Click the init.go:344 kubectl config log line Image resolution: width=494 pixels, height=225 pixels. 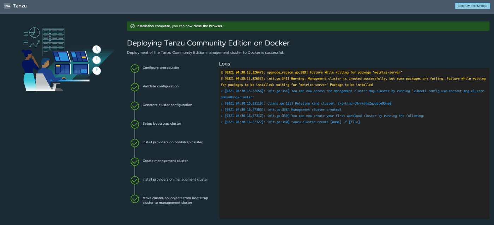pos(353,94)
